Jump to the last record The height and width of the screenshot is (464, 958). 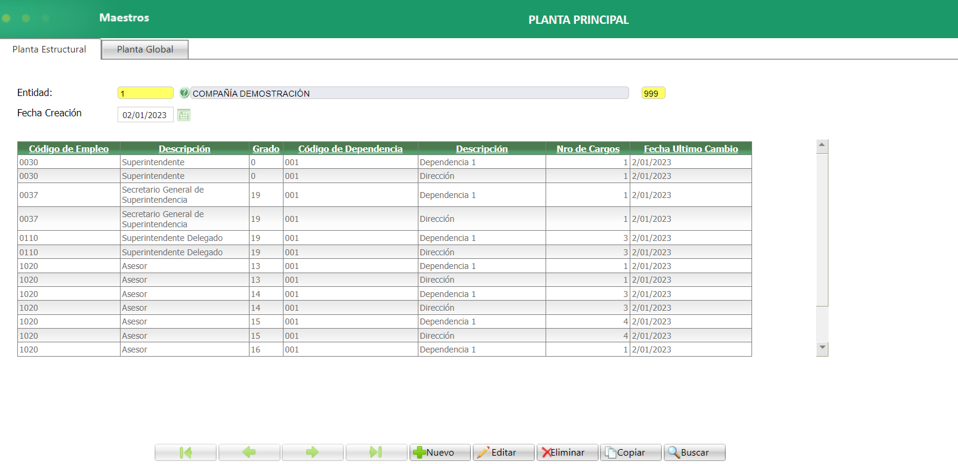point(376,453)
